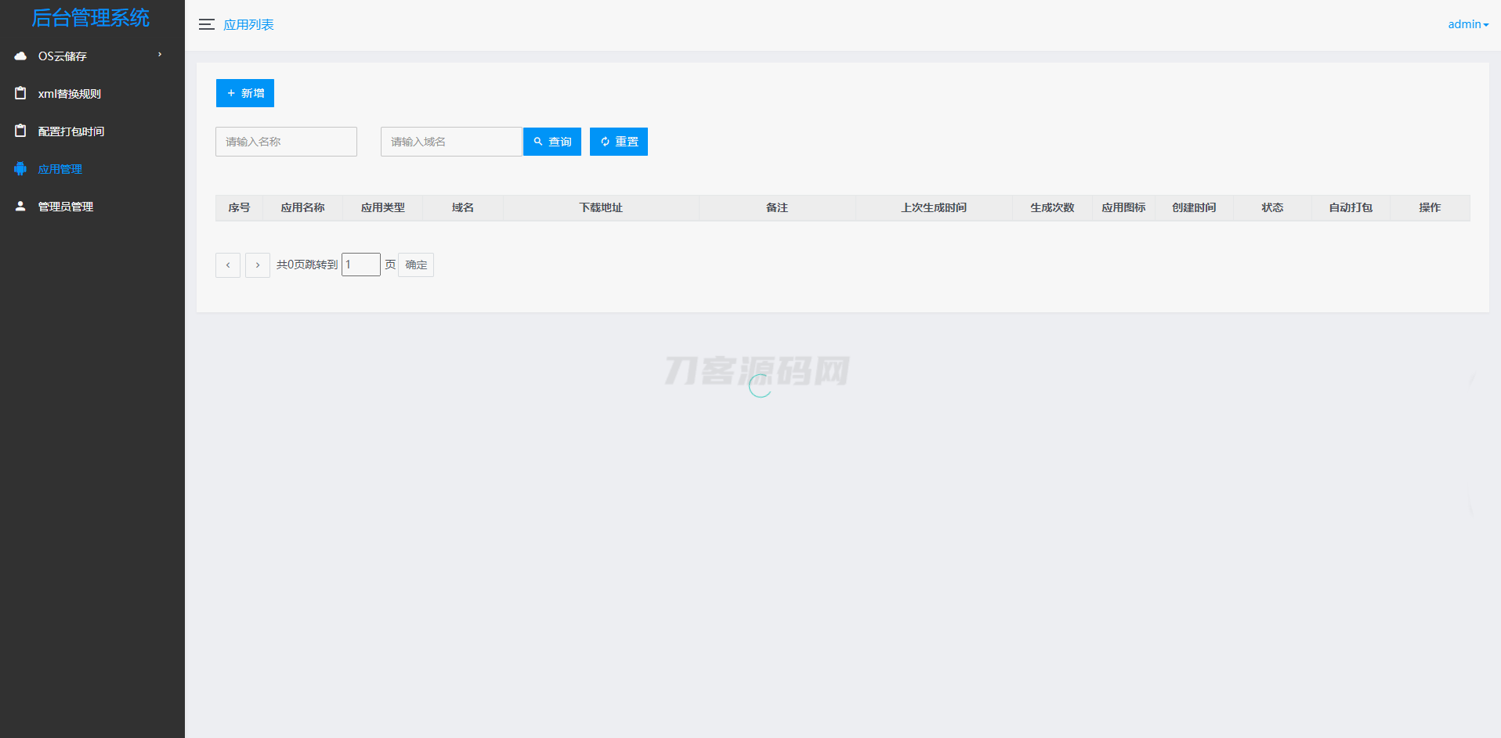Click the user icon beside 管理员管理
The image size is (1501, 738).
tap(20, 206)
